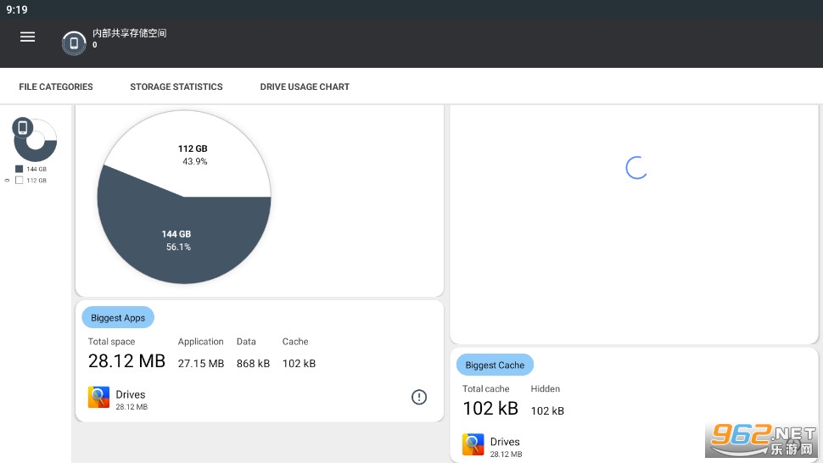The image size is (823, 463).
Task: Click the 内部共享存储空间 storage title
Action: [129, 33]
